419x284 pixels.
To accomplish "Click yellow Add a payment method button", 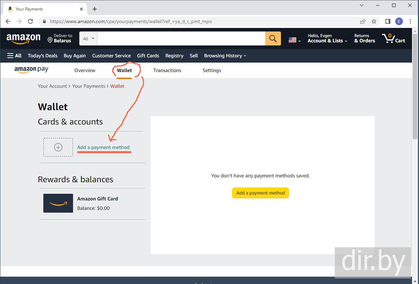I will (261, 193).
